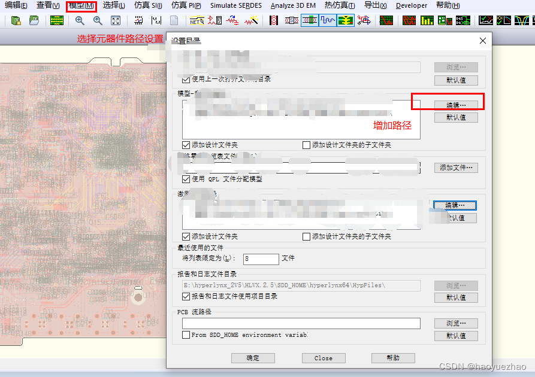This screenshot has width=535, height=377.
Task: Click the multi-waveform red grid icon
Action: (x=409, y=21)
